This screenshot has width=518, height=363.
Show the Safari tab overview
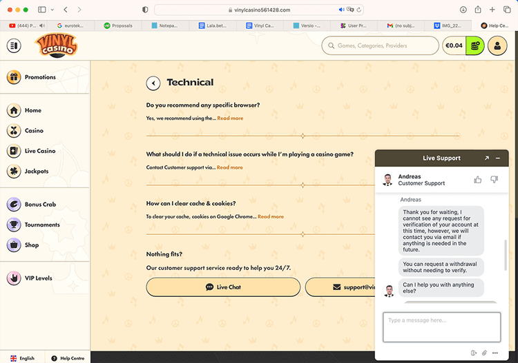click(507, 10)
